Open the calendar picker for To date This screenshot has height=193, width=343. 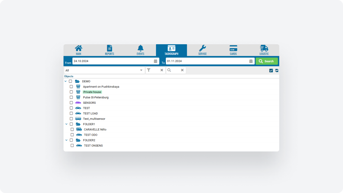pyautogui.click(x=251, y=61)
